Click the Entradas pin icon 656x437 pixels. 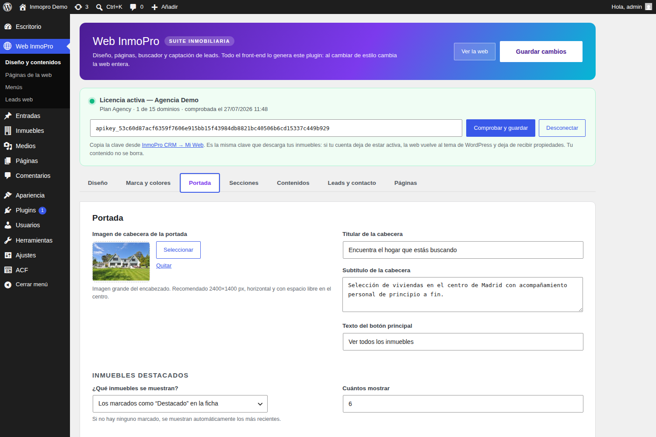point(8,116)
